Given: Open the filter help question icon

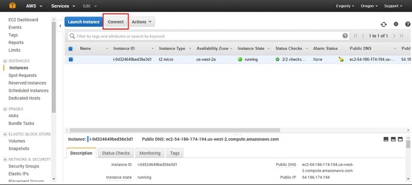Looking at the screenshot, I should (345, 36).
